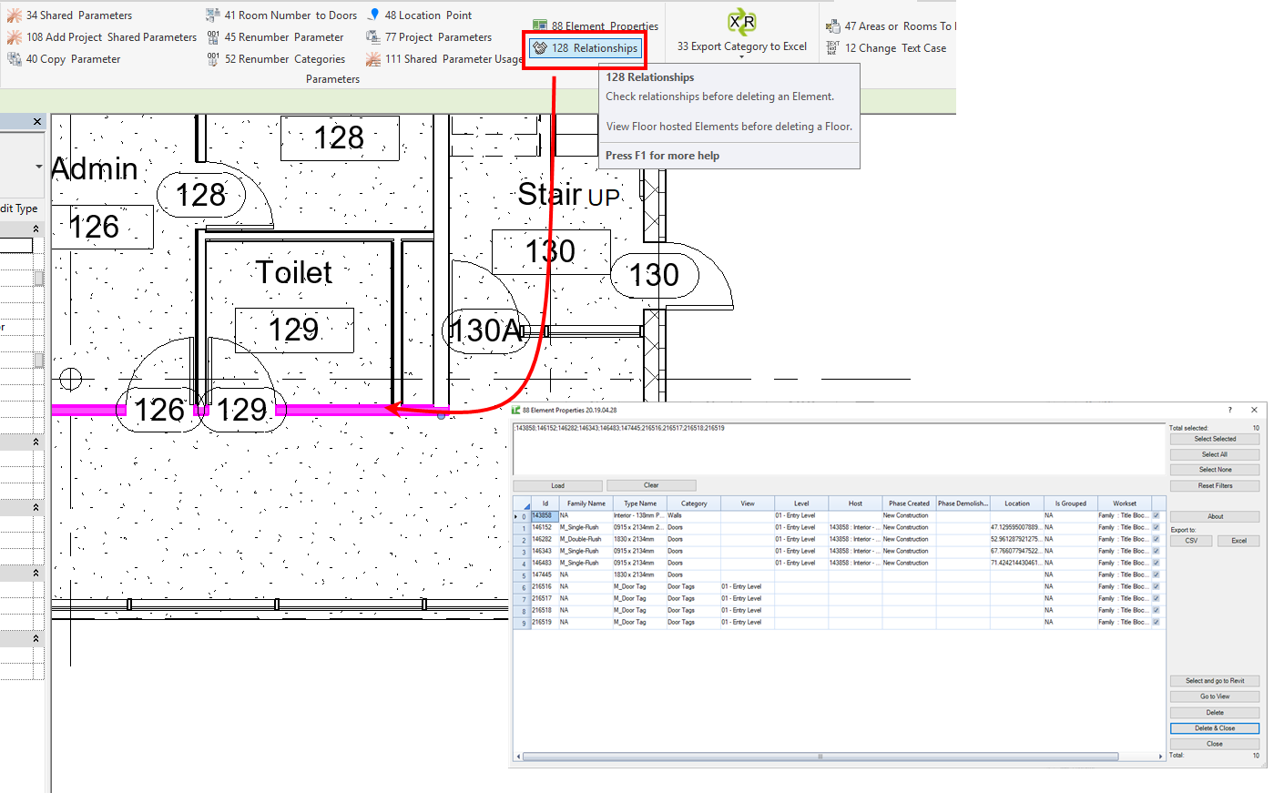Select the Copy Parameter tool

[x=73, y=58]
